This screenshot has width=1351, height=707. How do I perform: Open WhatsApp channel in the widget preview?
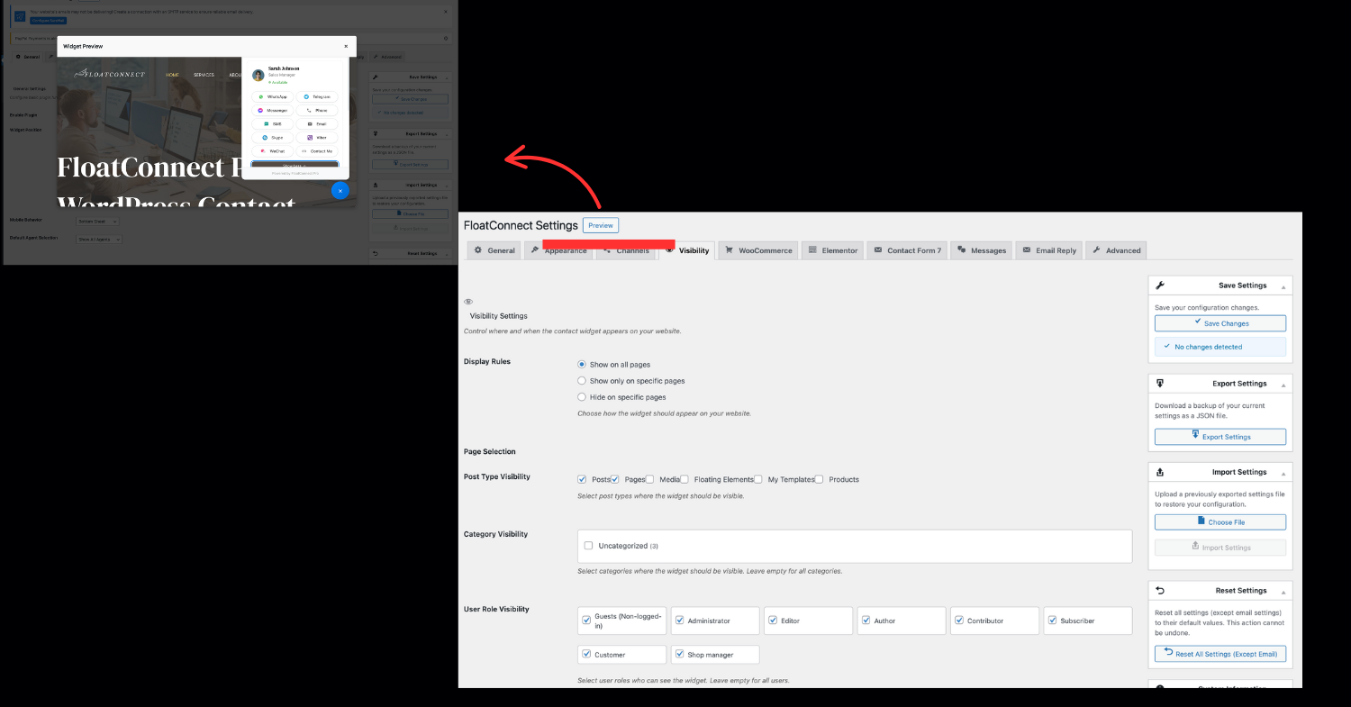point(273,96)
